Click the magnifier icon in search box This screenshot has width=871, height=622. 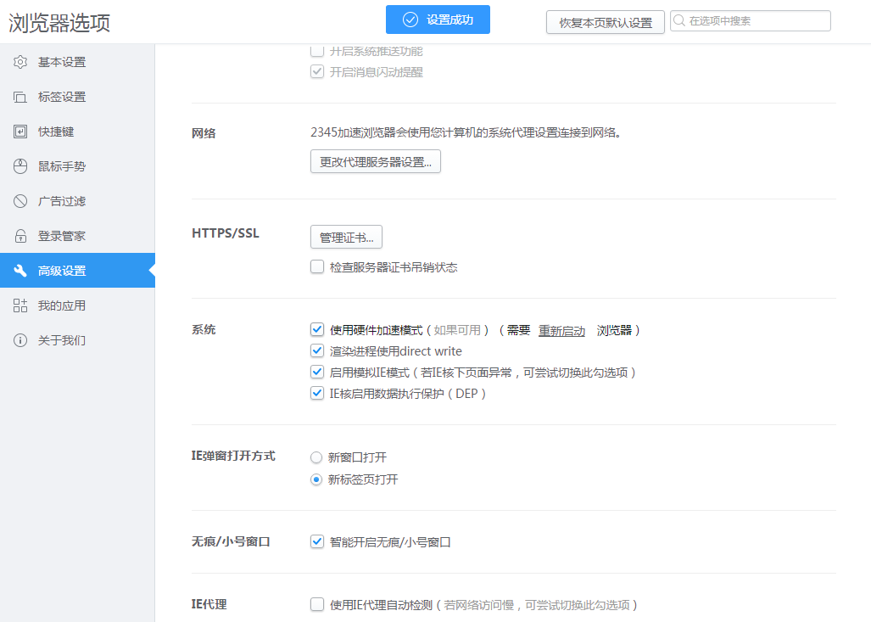point(679,21)
